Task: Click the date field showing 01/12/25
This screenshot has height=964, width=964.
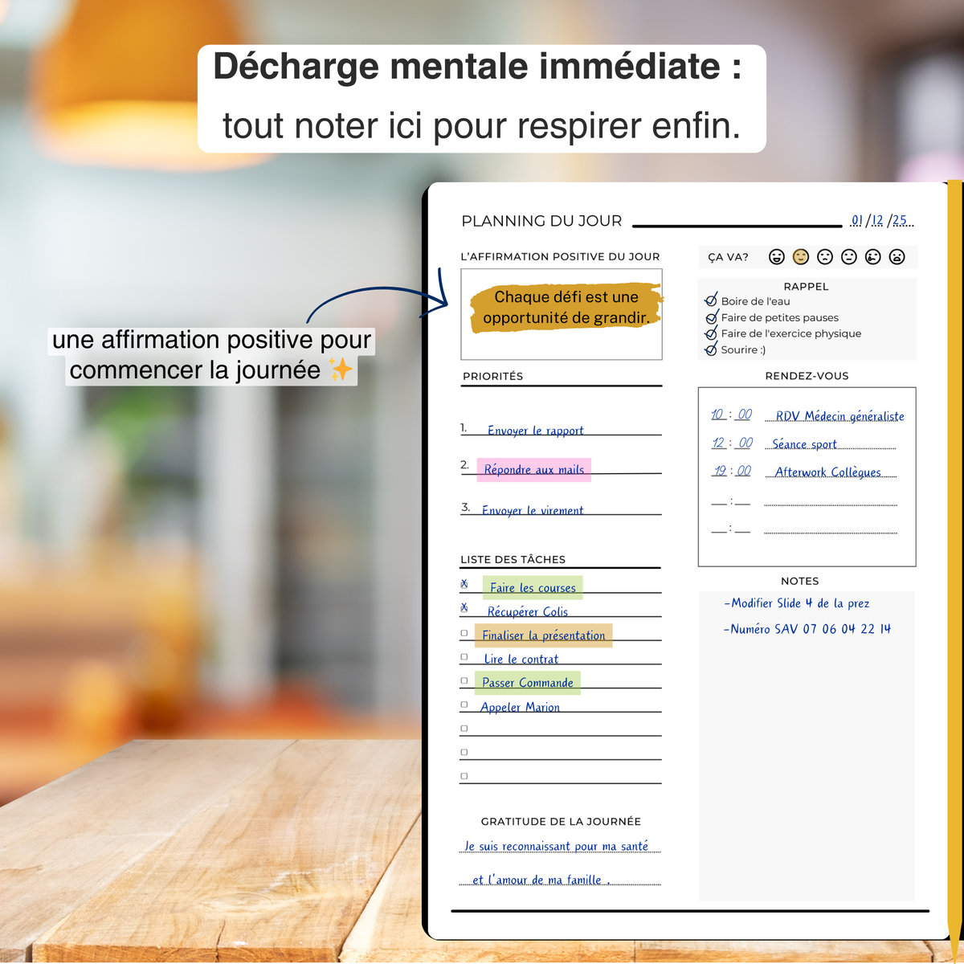Action: 881,220
